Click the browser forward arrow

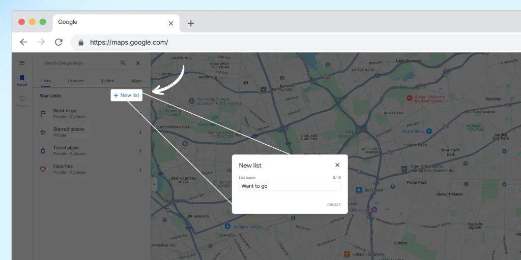pos(41,42)
